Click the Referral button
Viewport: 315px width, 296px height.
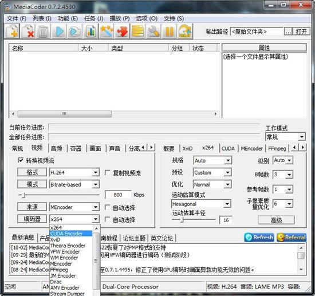tap(292, 237)
